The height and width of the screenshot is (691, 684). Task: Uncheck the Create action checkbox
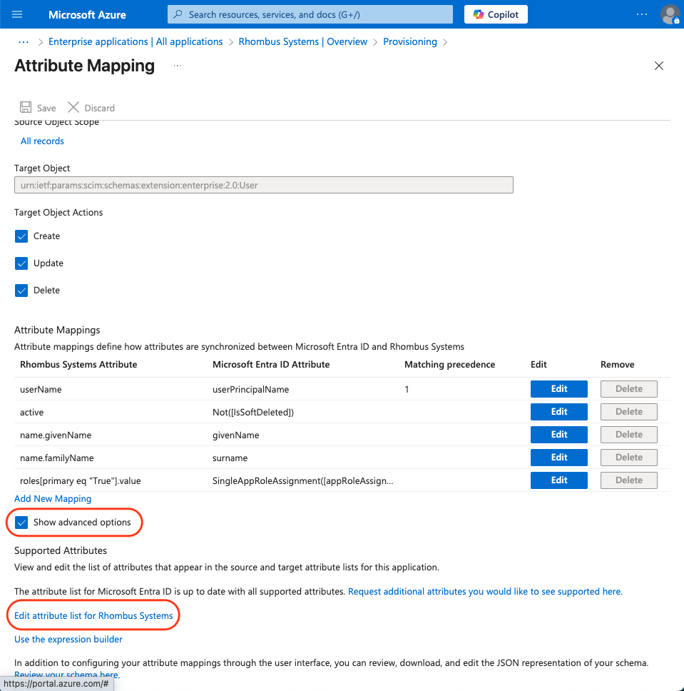(x=21, y=236)
